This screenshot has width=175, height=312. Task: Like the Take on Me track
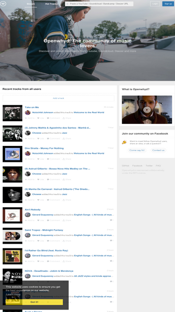point(41,118)
